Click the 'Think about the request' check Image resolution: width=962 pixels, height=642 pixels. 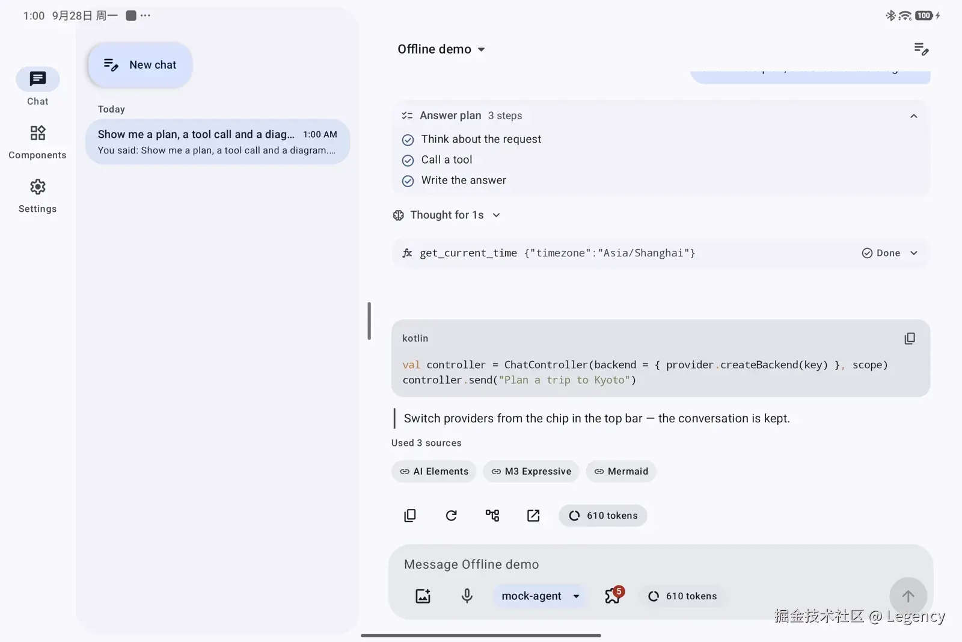tap(408, 140)
